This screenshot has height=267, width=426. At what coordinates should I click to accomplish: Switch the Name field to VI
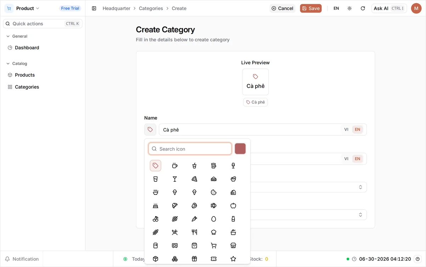(346, 130)
